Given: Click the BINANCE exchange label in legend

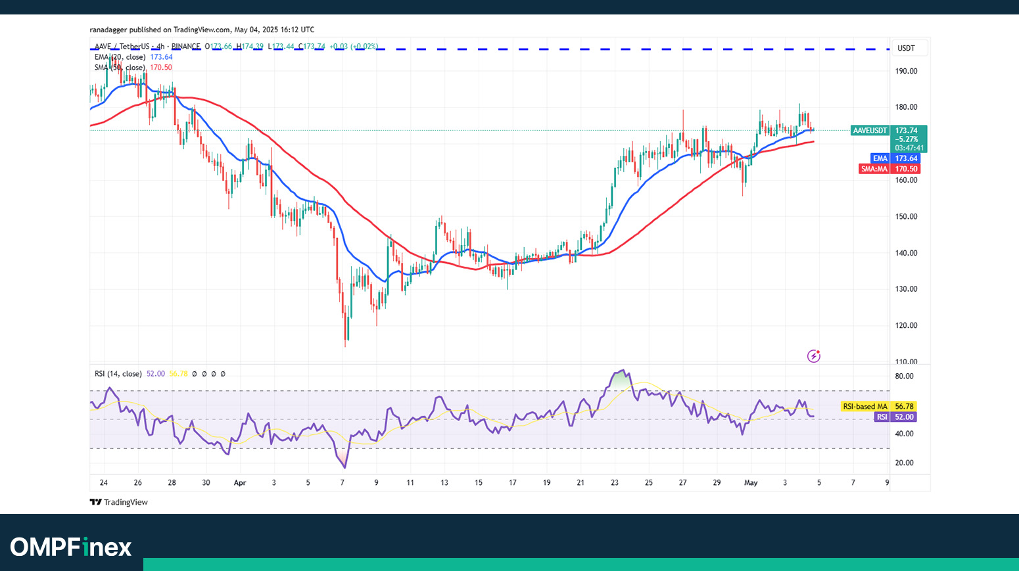Looking at the screenshot, I should [x=185, y=47].
